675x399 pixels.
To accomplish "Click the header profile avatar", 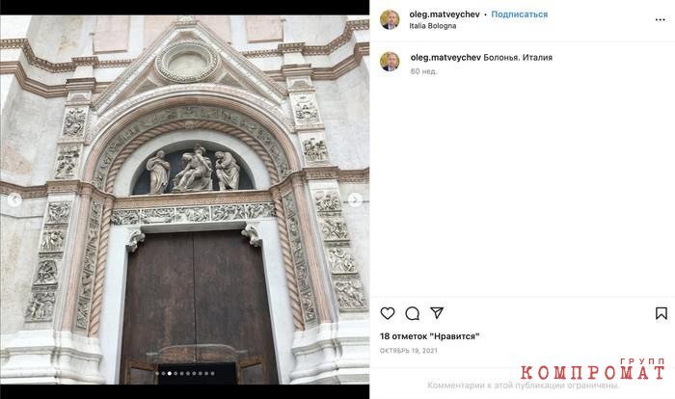I will (390, 19).
